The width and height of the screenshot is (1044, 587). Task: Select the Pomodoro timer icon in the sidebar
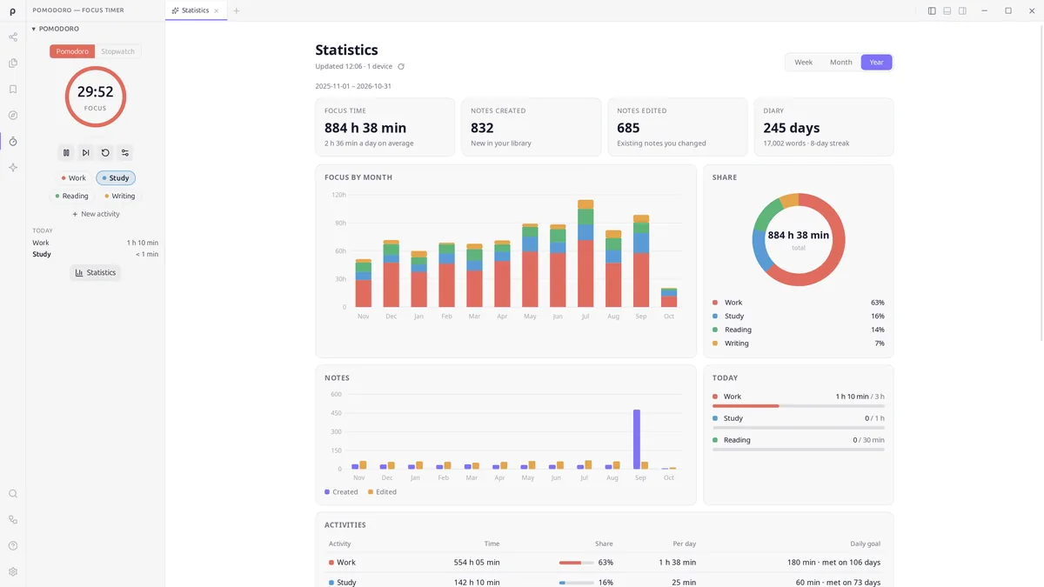(x=13, y=141)
